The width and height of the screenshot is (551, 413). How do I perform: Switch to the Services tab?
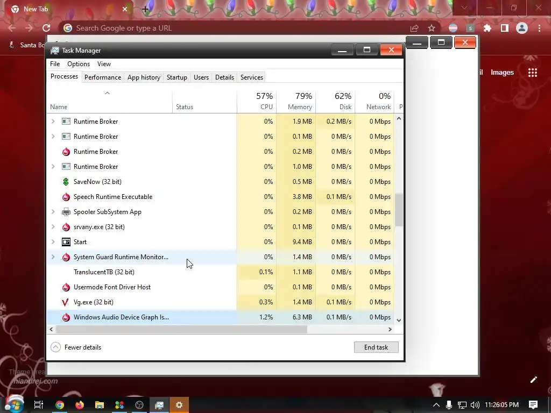coord(252,77)
